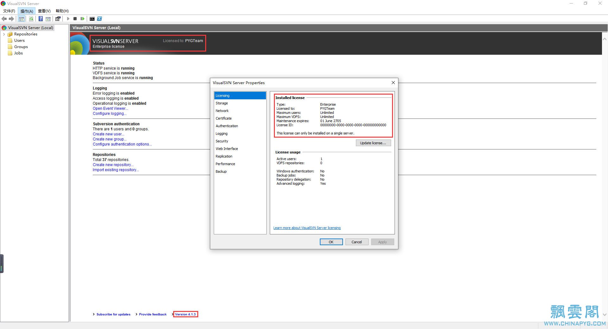608x329 pixels.
Task: Select the Users tree item
Action: (x=19, y=40)
